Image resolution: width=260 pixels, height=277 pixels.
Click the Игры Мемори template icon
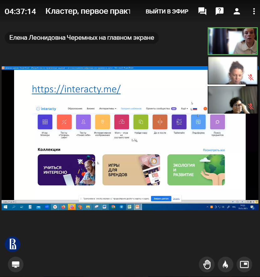(45, 122)
